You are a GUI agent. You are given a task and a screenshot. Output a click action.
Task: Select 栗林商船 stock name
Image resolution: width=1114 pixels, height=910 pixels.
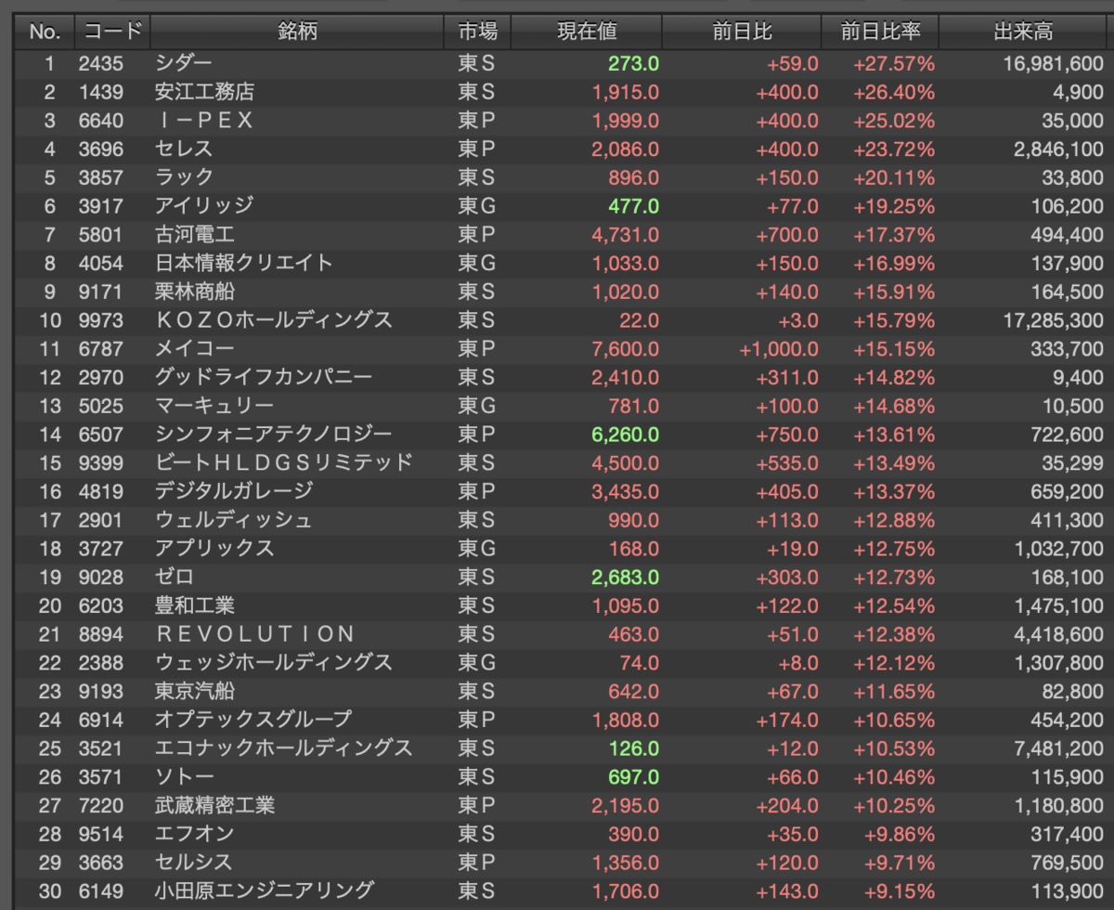pyautogui.click(x=194, y=292)
